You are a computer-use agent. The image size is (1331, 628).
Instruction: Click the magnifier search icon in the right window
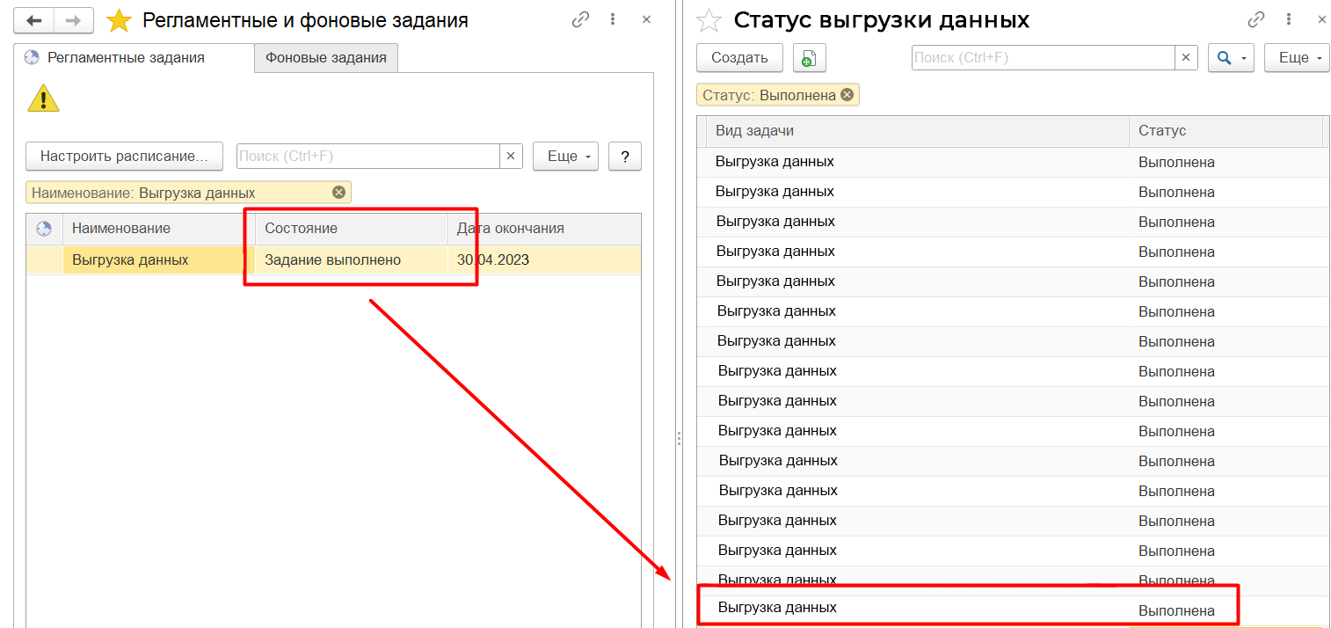click(1223, 57)
